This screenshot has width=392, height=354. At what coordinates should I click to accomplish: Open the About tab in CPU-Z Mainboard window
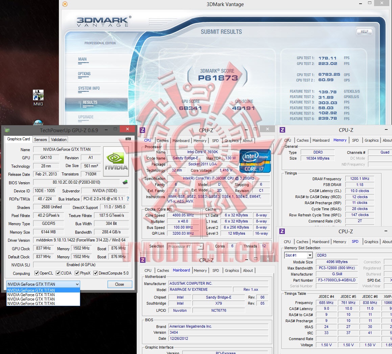pyautogui.click(x=248, y=270)
